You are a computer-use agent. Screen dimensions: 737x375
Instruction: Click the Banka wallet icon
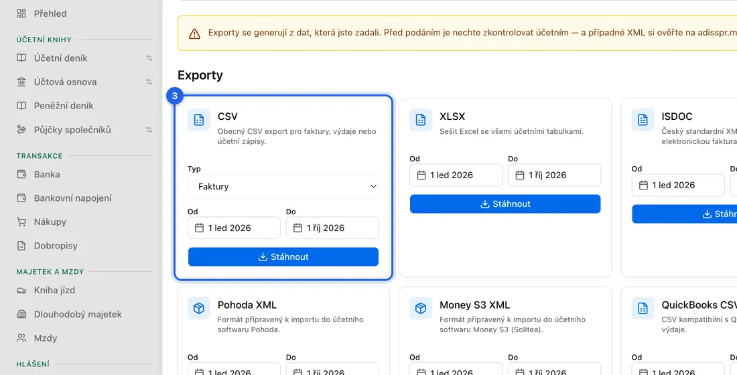[21, 174]
